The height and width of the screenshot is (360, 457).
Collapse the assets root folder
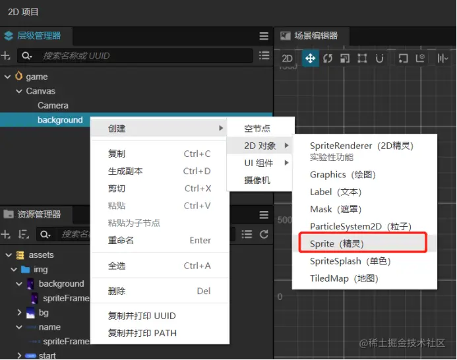[9, 255]
